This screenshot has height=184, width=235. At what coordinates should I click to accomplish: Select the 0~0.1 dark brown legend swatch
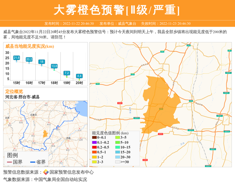(94, 138)
